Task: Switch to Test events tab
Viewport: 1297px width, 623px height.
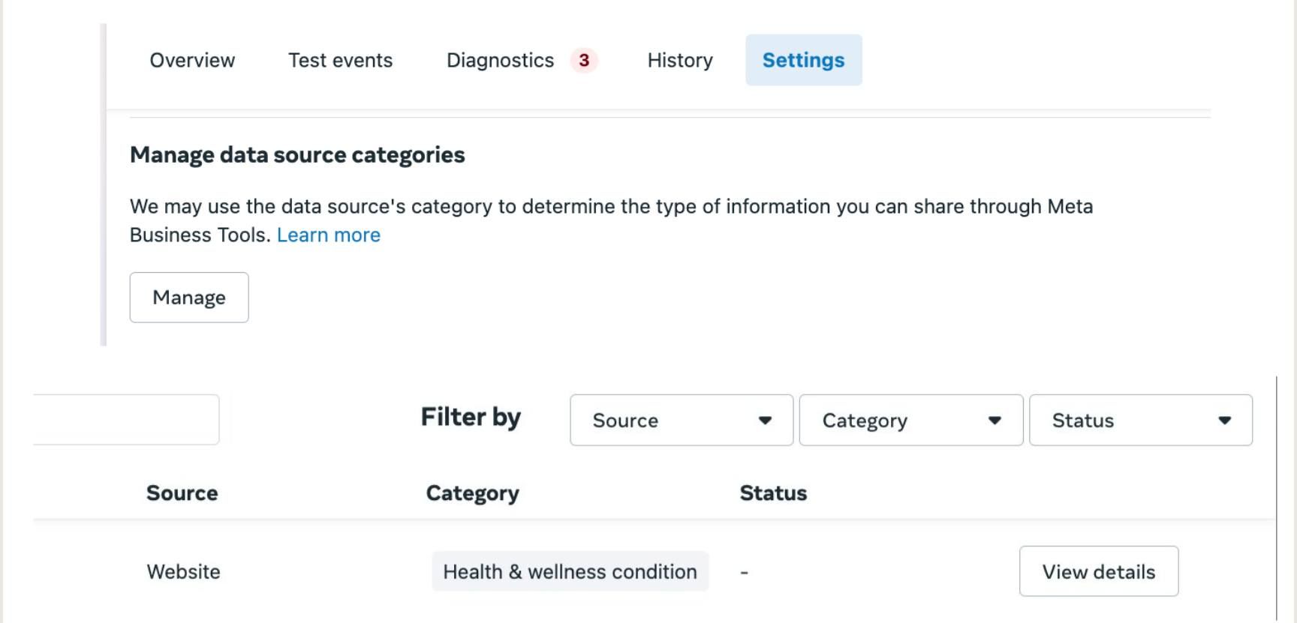Action: (340, 60)
